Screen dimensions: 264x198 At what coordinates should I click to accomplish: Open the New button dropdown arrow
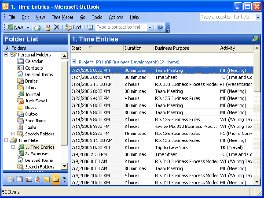tap(28, 27)
